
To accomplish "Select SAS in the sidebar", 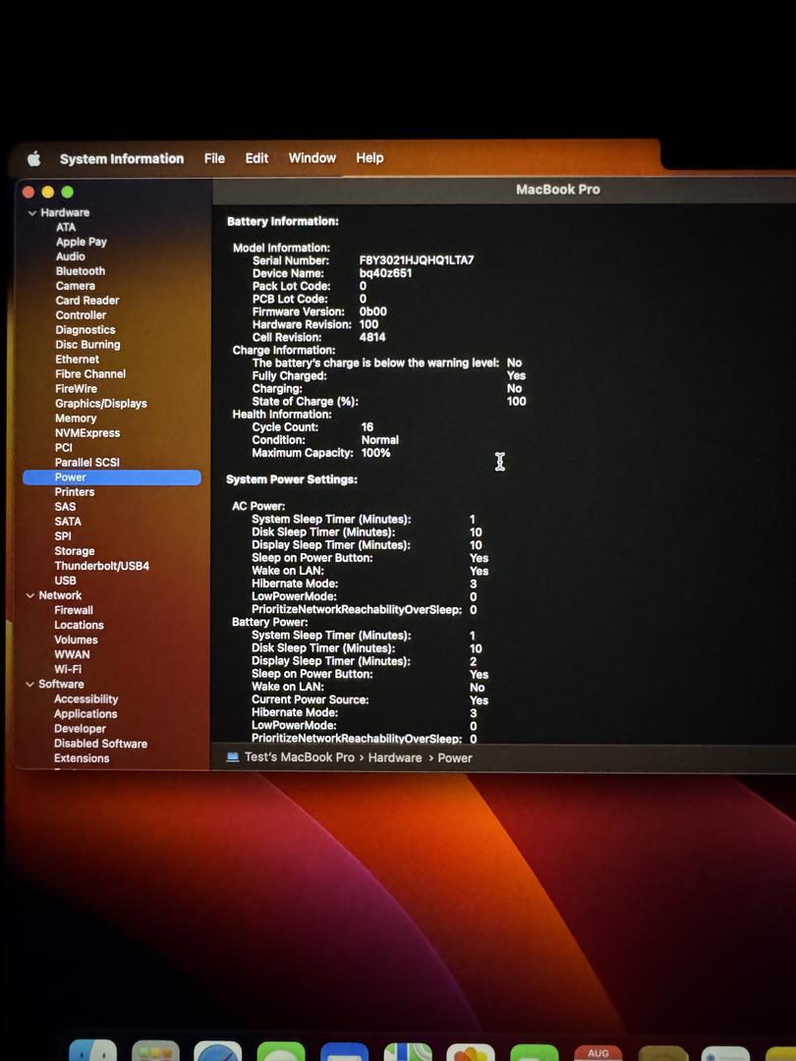I will 65,507.
